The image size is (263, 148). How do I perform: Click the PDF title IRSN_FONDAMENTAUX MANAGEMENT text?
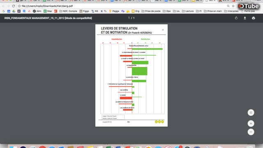pos(48,18)
